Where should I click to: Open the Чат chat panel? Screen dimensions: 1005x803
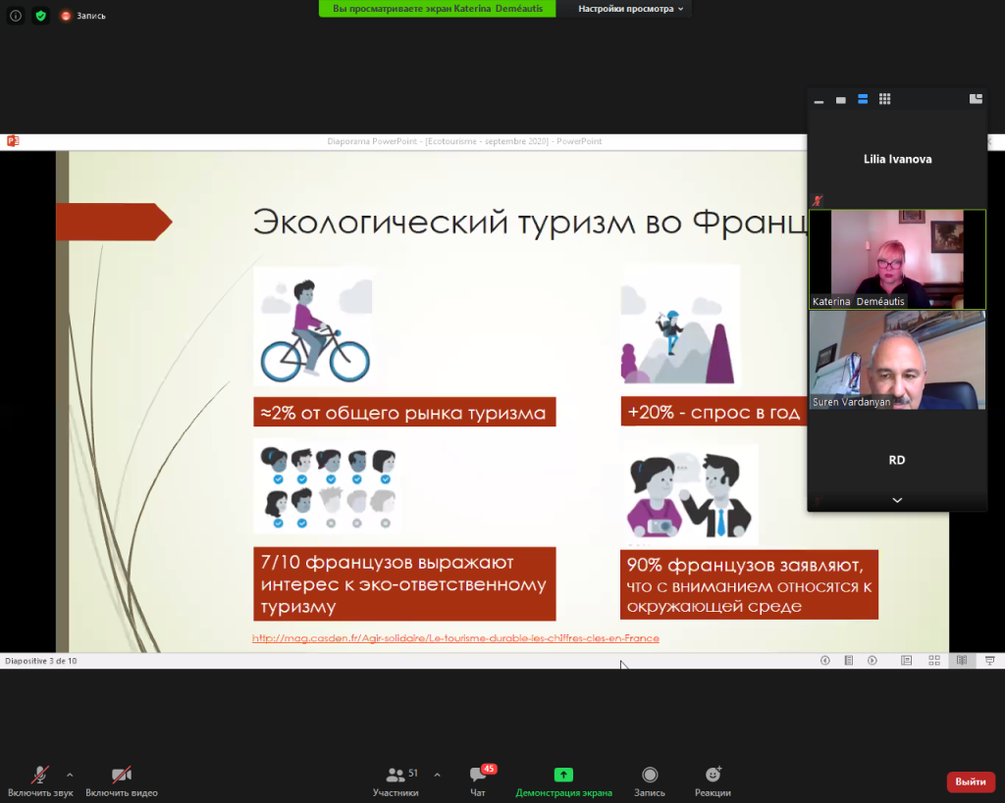pyautogui.click(x=478, y=780)
